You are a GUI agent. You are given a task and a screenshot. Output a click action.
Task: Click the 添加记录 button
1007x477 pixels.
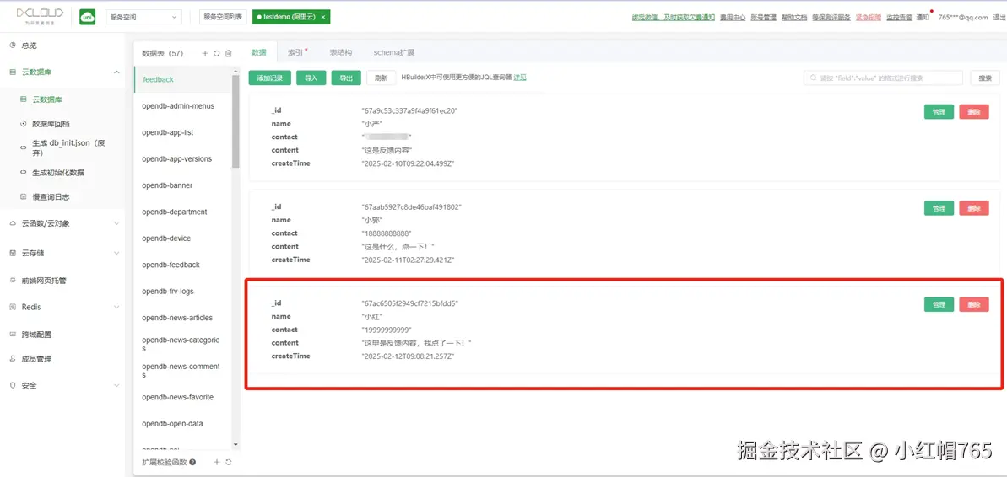tap(270, 78)
